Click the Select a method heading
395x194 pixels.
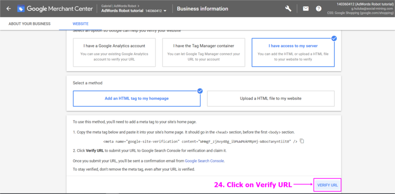88,83
